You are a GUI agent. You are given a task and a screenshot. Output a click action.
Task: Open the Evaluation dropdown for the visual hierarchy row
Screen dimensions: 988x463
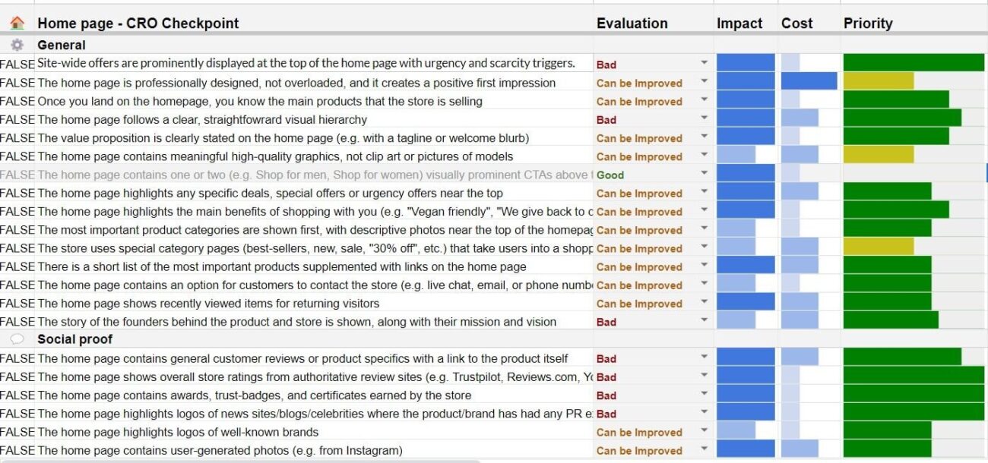(704, 119)
